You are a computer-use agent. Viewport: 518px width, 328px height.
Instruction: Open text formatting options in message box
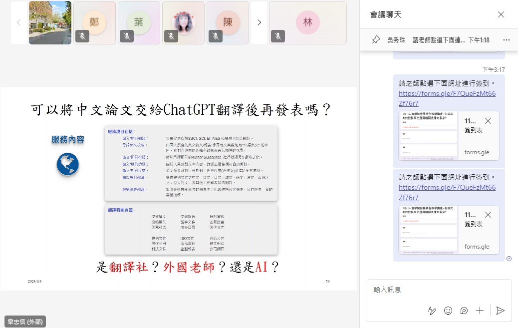[432, 311]
